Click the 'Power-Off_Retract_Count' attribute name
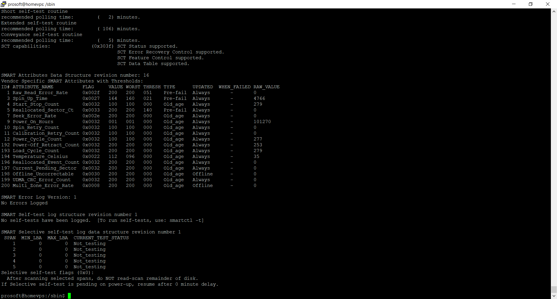557x299 pixels. click(x=46, y=145)
